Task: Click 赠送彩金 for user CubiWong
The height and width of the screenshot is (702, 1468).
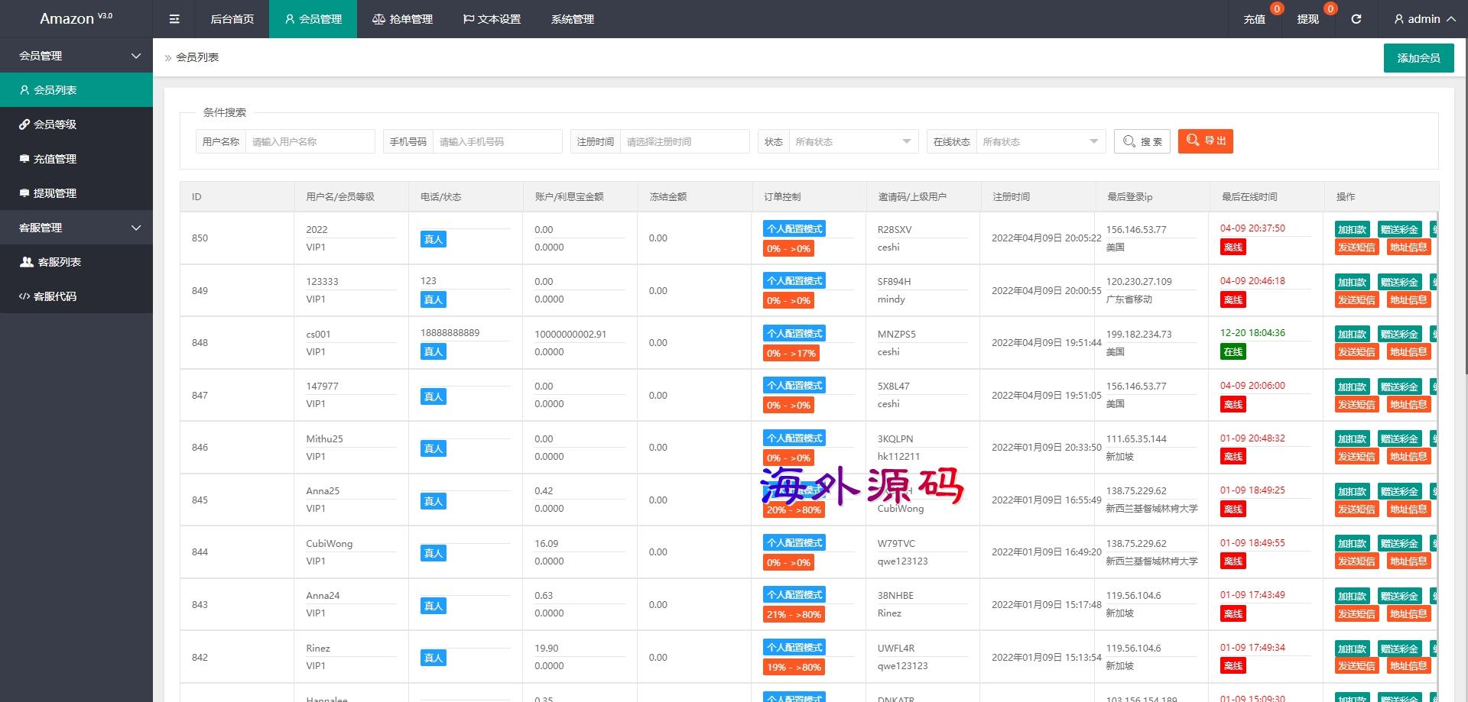Action: [x=1399, y=543]
